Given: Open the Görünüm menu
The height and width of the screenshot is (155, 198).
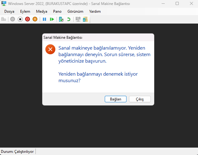Looking at the screenshot, I should click(x=75, y=11).
